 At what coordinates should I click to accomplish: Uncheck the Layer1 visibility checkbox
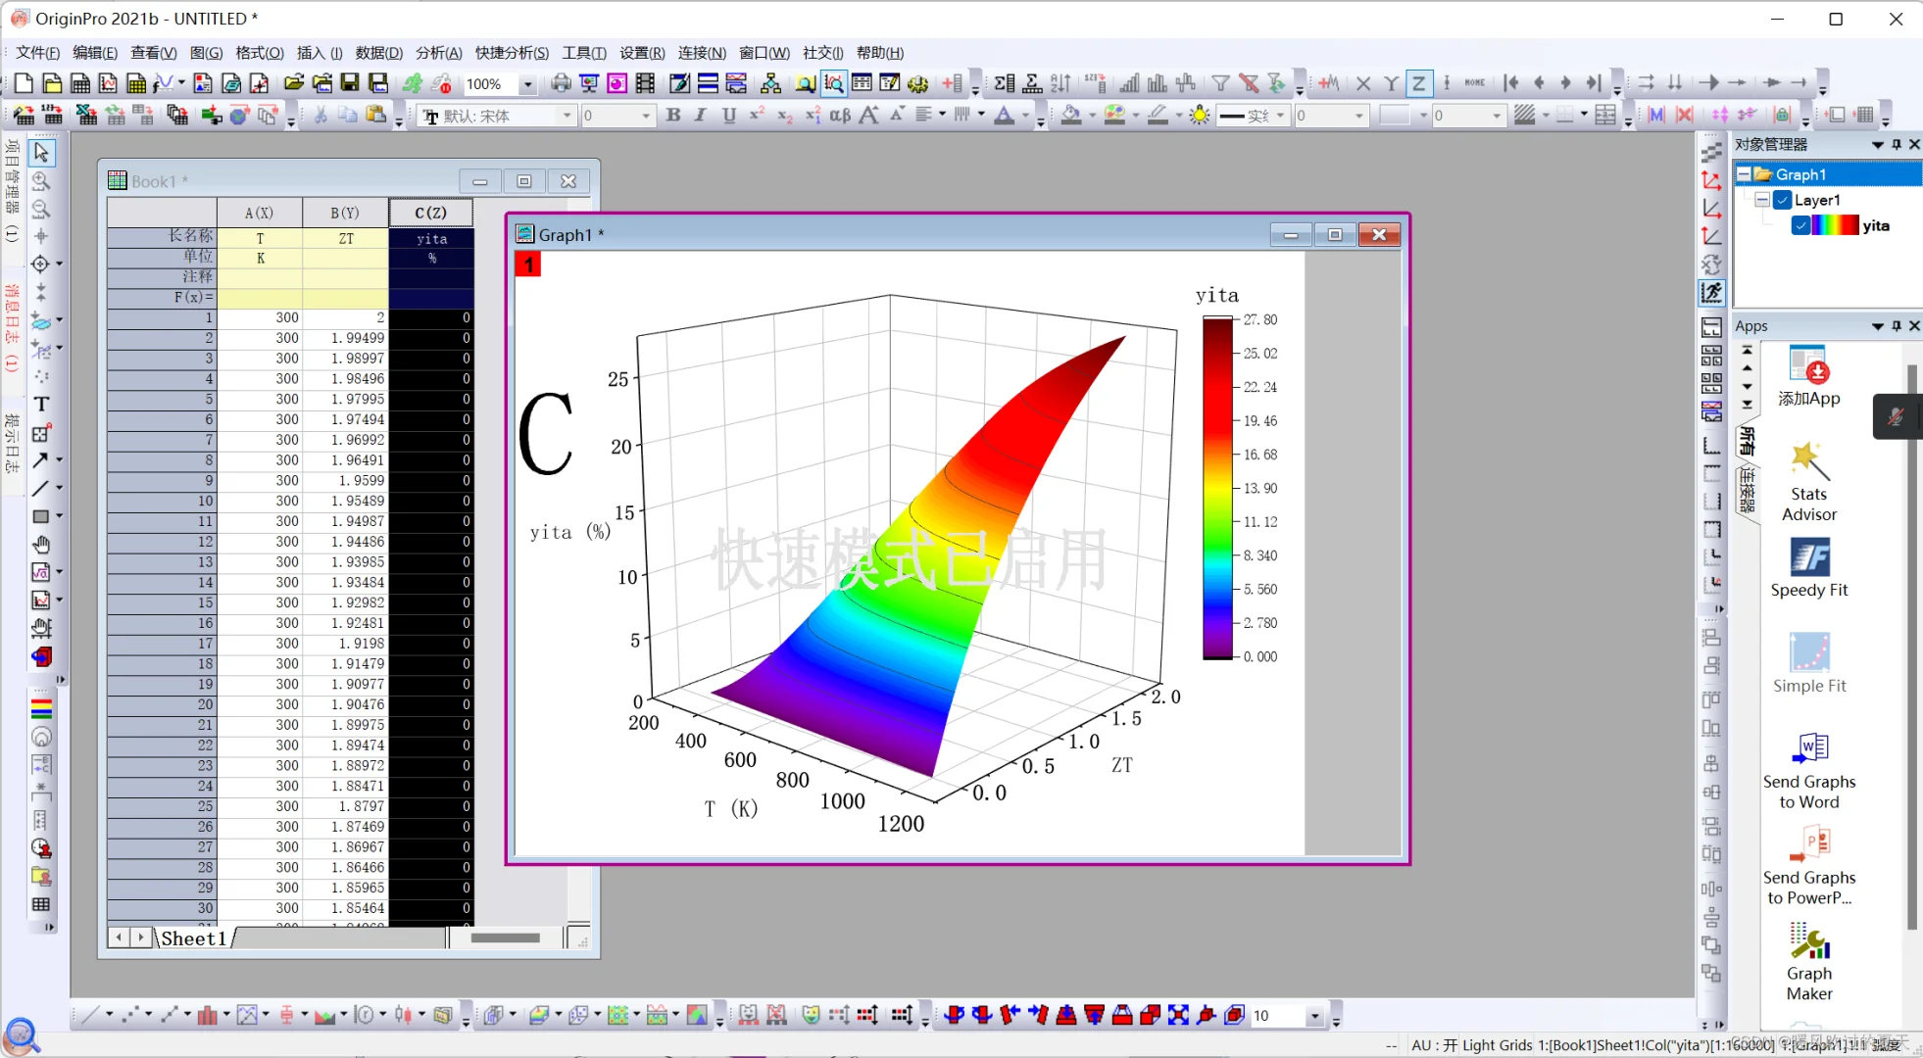click(1783, 200)
